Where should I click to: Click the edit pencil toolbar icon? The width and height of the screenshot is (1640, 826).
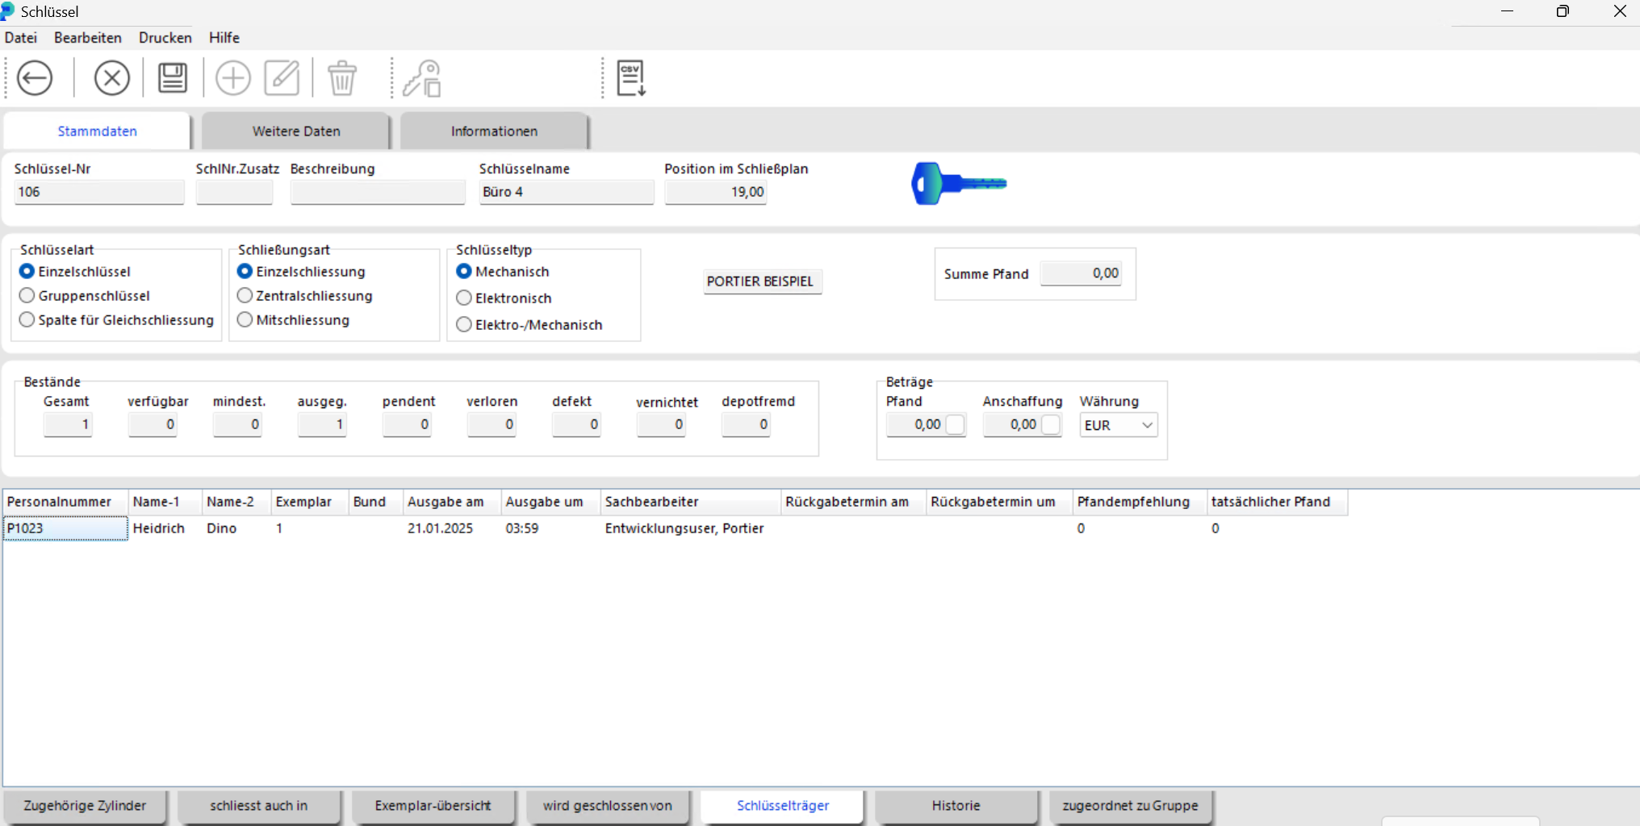coord(282,78)
